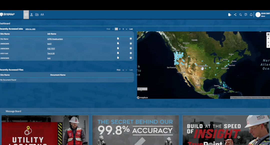
Task: Open document icon for GPRS Headquarters row
Action: 118,39
